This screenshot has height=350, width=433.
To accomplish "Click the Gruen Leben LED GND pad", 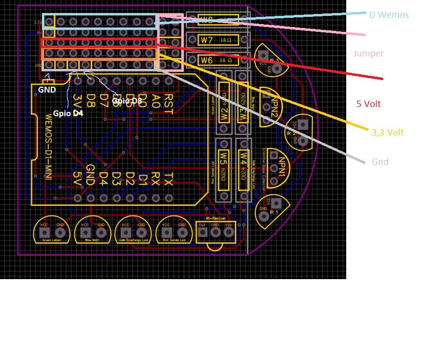I will tap(60, 233).
